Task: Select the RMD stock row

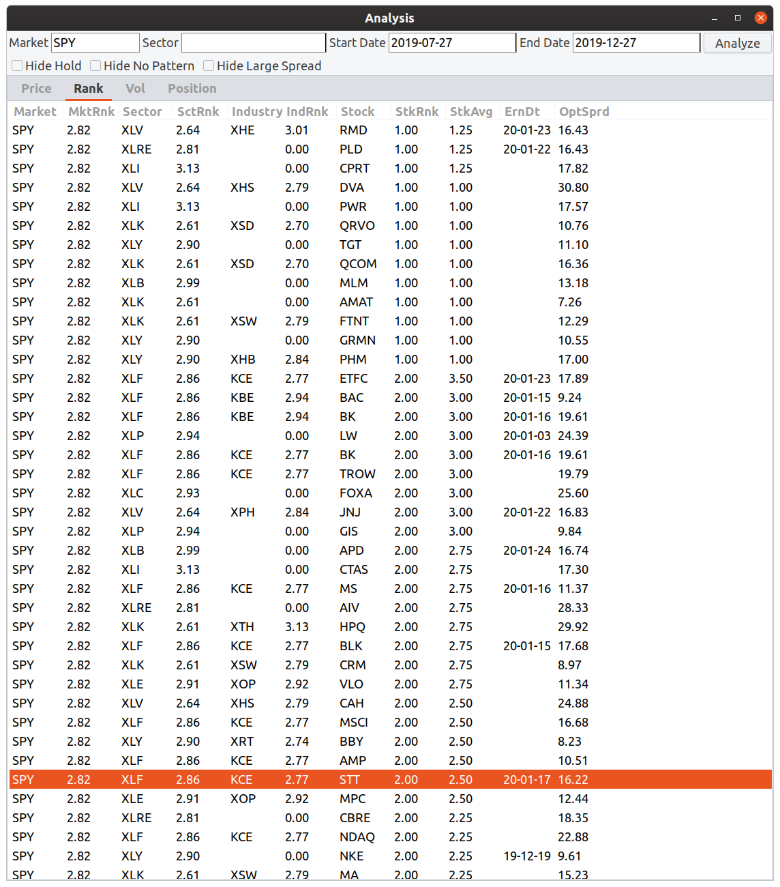Action: pyautogui.click(x=391, y=130)
